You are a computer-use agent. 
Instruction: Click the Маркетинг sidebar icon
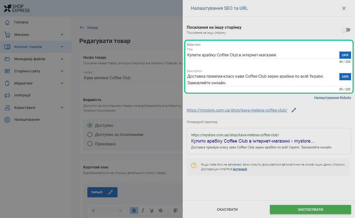click(x=7, y=83)
